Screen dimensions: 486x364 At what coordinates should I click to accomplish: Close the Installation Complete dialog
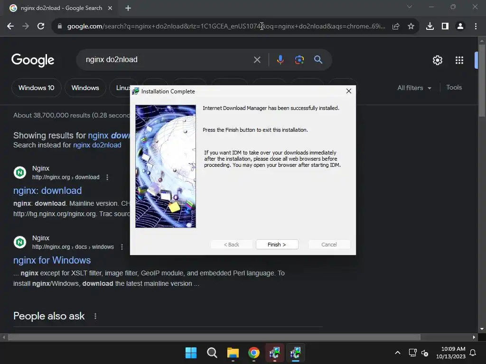pyautogui.click(x=349, y=91)
